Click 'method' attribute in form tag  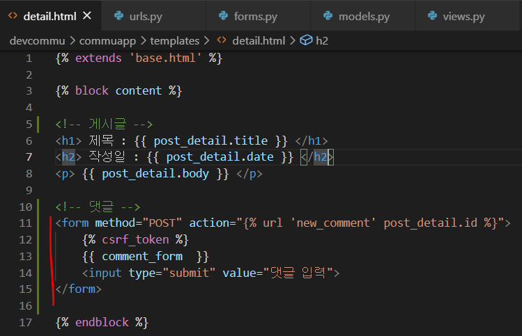click(x=115, y=223)
